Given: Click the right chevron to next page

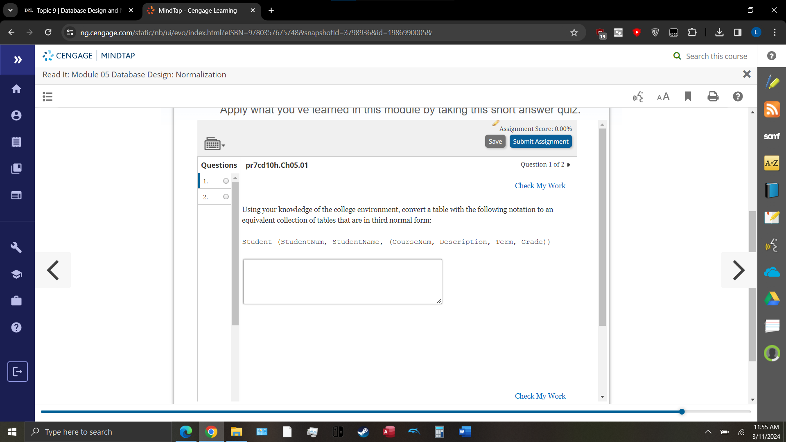Looking at the screenshot, I should pyautogui.click(x=739, y=270).
